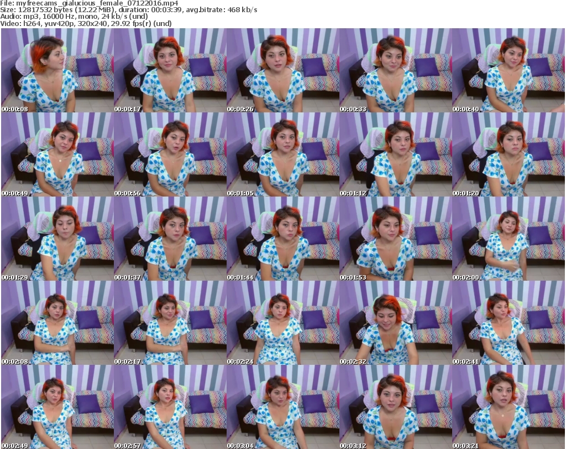Choose the thumbnail timestamped 00:02:17

point(170,323)
